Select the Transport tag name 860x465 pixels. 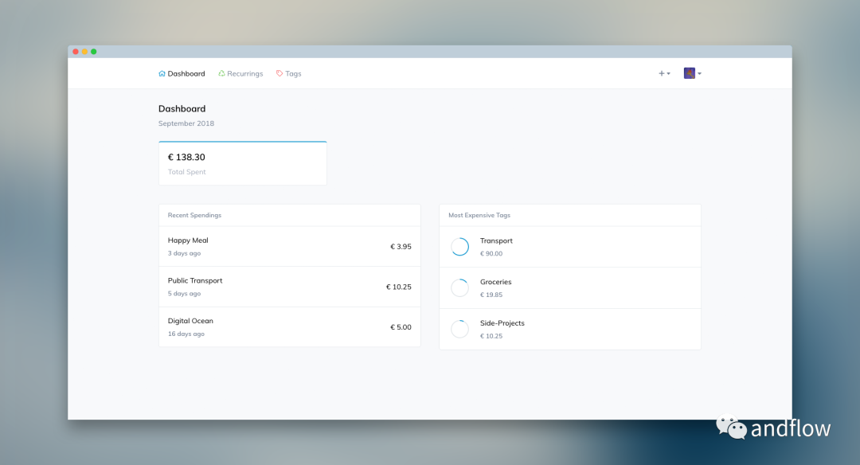(x=496, y=240)
